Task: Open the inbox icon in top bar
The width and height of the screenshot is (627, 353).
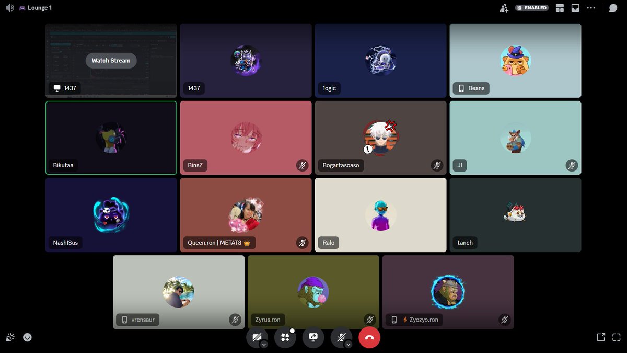Action: pos(575,8)
